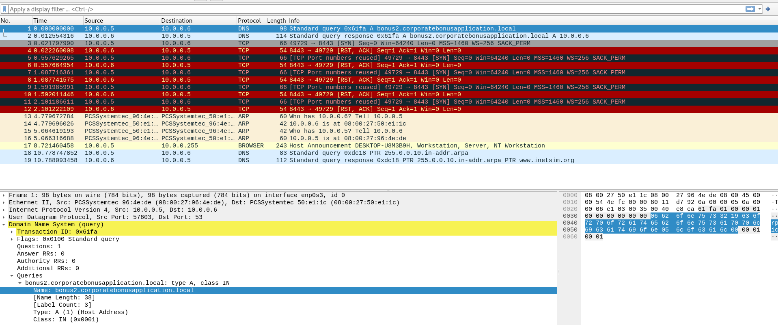Collapse the Domain Name System section
The image size is (778, 325).
tap(4, 225)
